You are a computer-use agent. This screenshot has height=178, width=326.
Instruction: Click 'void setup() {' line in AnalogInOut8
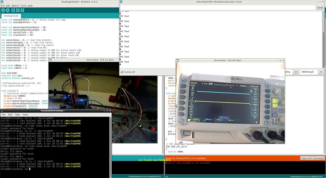point(10,91)
